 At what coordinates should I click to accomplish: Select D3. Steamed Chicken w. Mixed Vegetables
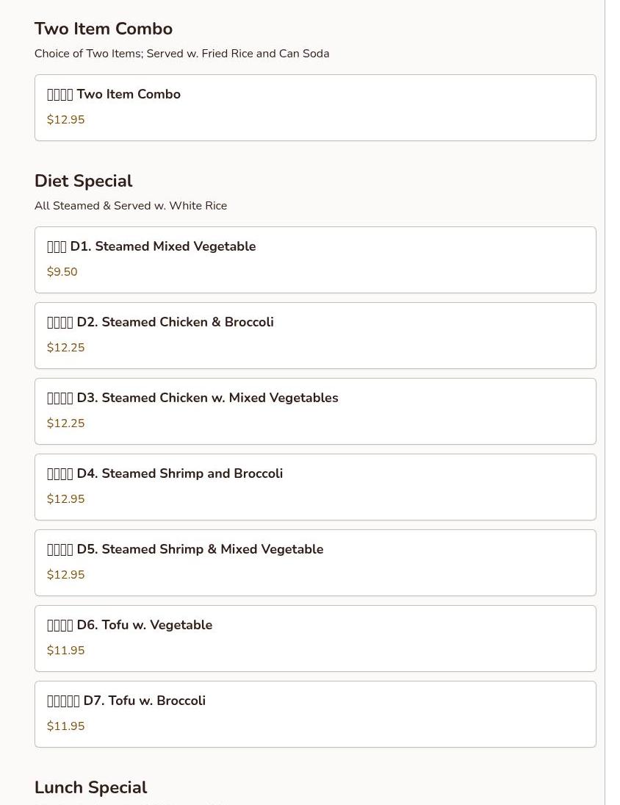coord(315,411)
